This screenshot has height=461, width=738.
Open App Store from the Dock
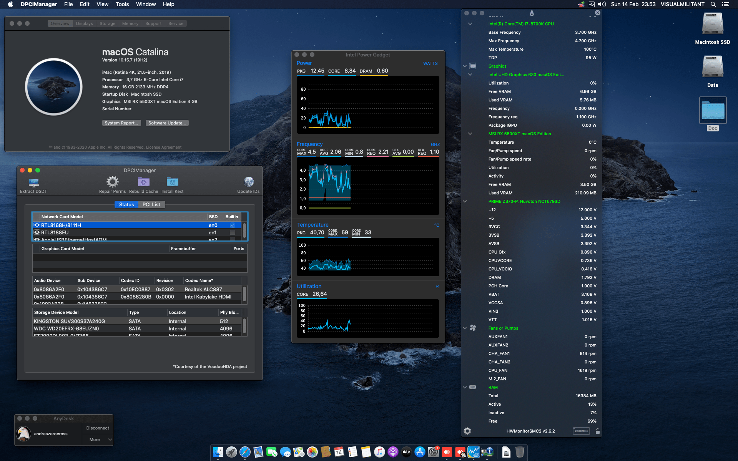pyautogui.click(x=420, y=452)
